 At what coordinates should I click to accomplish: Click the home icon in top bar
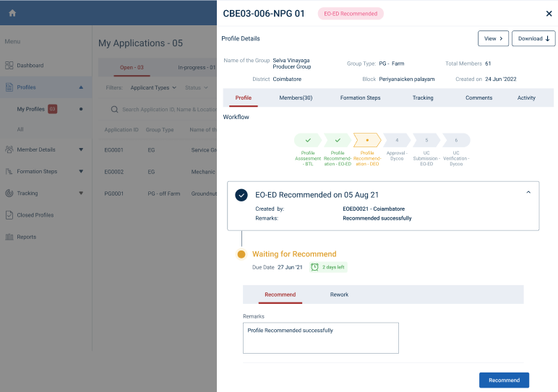(12, 13)
